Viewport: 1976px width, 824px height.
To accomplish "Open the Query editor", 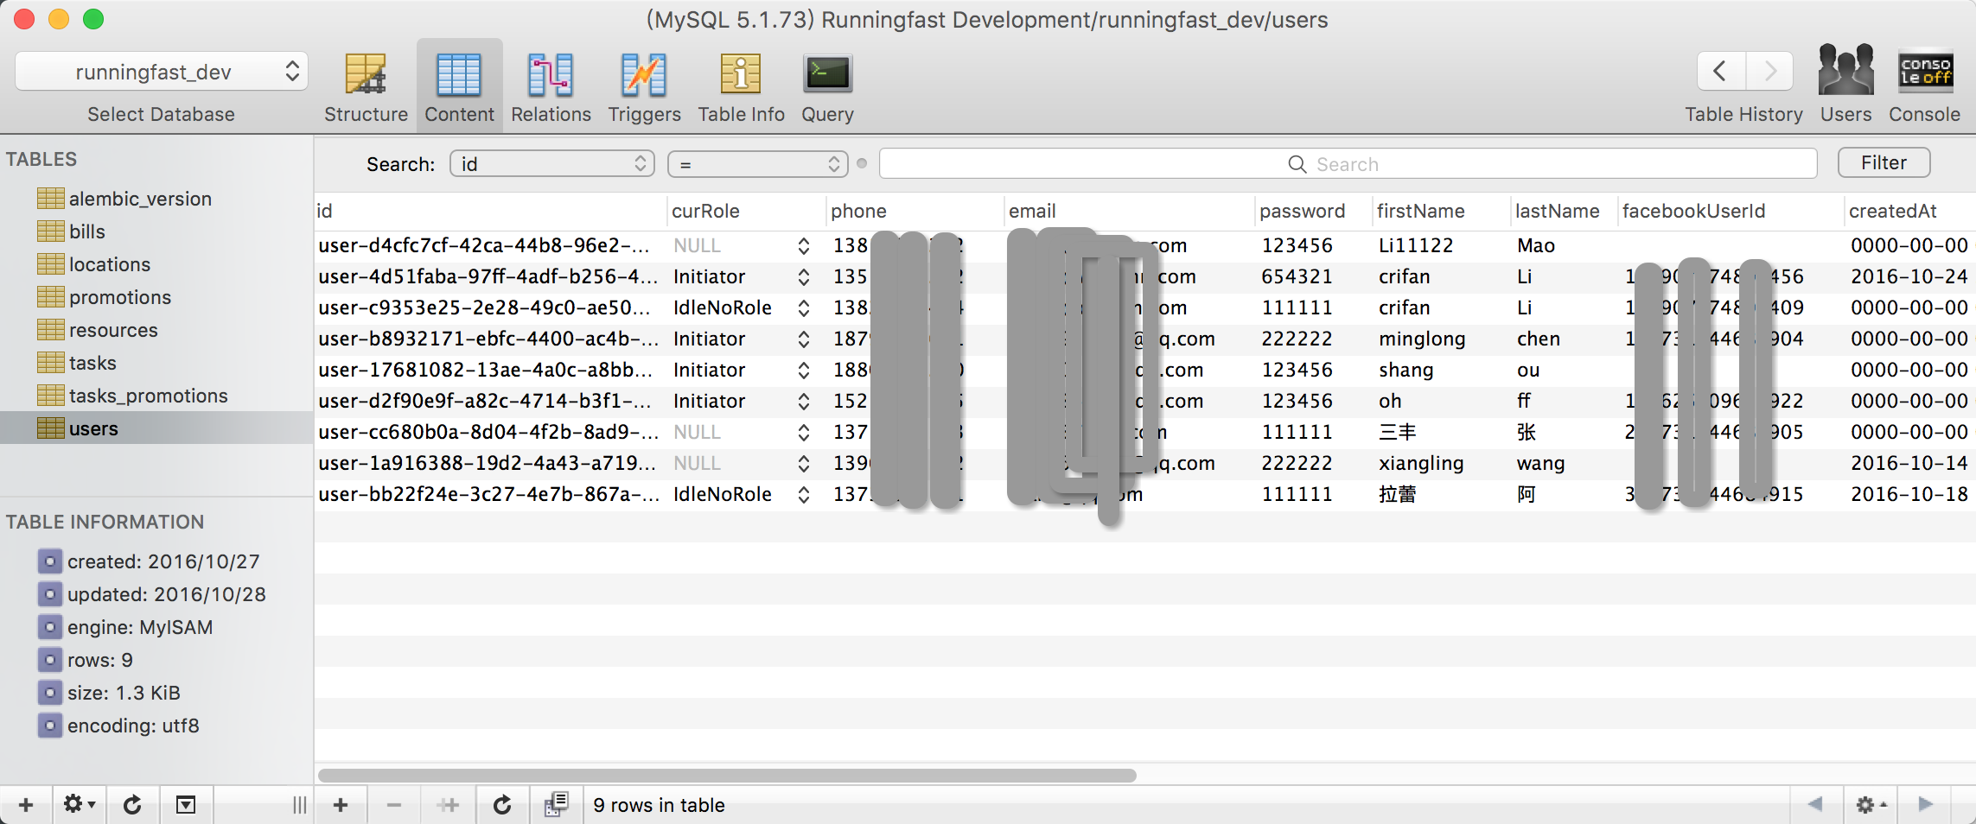I will (827, 87).
